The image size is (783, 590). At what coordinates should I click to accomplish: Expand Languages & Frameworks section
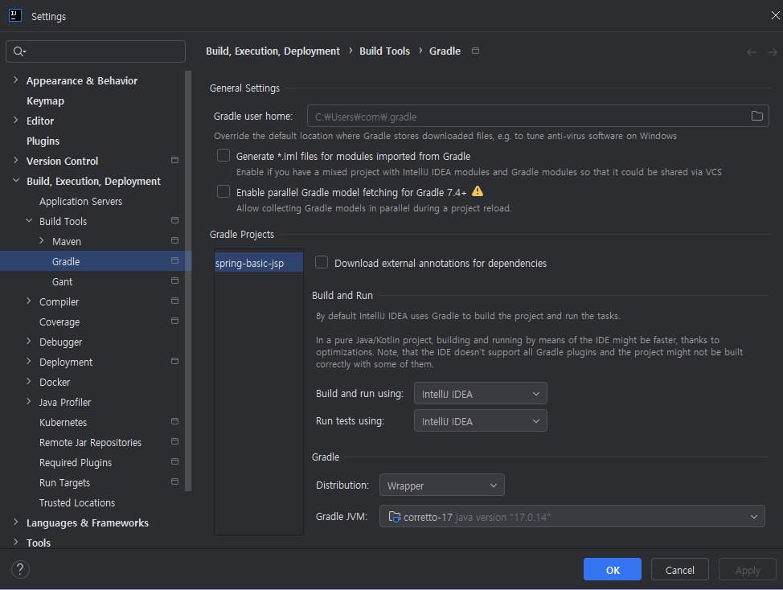click(15, 522)
